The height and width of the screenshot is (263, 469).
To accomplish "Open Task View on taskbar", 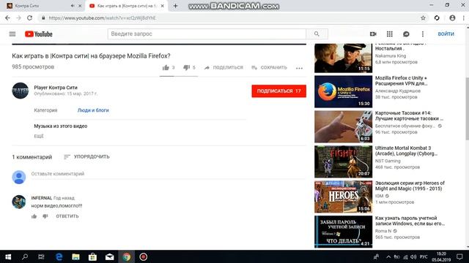I will 41,256.
